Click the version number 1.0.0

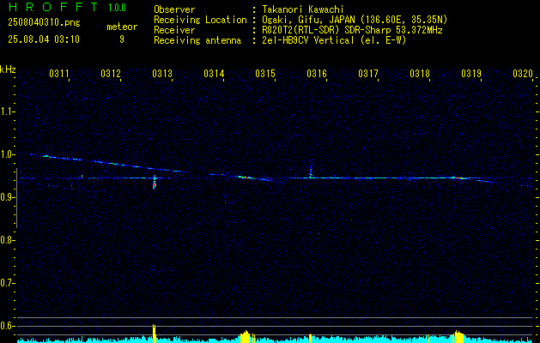(x=117, y=8)
